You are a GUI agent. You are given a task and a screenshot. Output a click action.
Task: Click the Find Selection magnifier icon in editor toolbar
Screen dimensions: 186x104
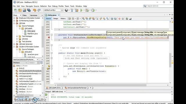point(83,18)
